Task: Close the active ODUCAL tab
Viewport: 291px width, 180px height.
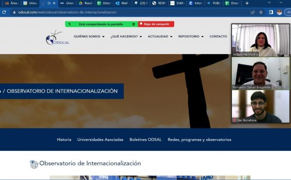Action: tap(54, 3)
